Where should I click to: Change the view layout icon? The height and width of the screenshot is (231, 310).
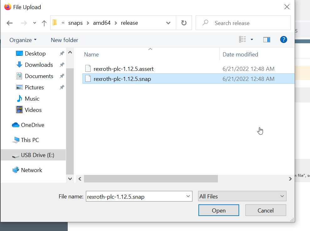click(243, 39)
